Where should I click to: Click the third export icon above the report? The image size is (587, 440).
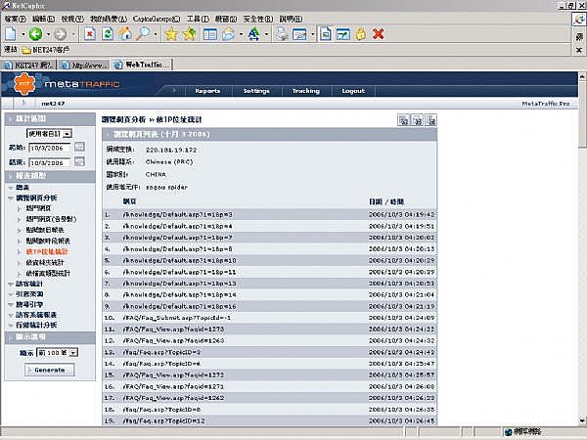(429, 119)
